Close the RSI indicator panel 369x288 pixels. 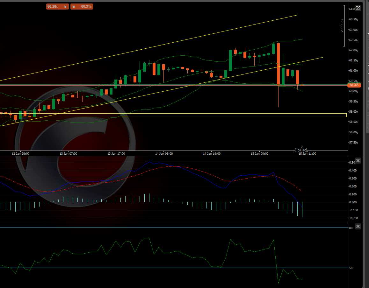(358, 226)
